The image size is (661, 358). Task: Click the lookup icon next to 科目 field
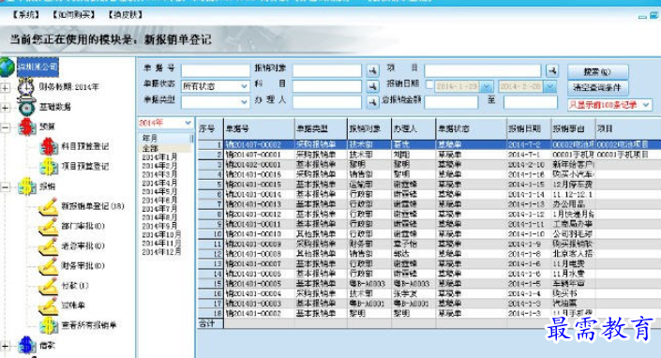(372, 86)
